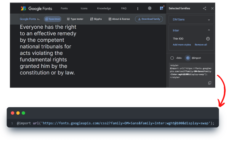Open the FAQ page
This screenshot has height=141, width=234.
click(x=124, y=8)
